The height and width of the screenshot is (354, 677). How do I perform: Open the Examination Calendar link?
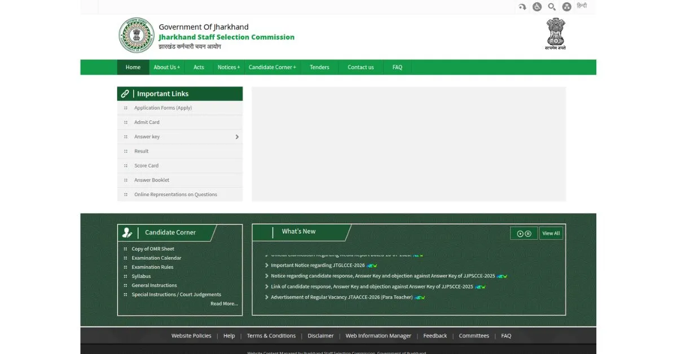click(x=156, y=258)
